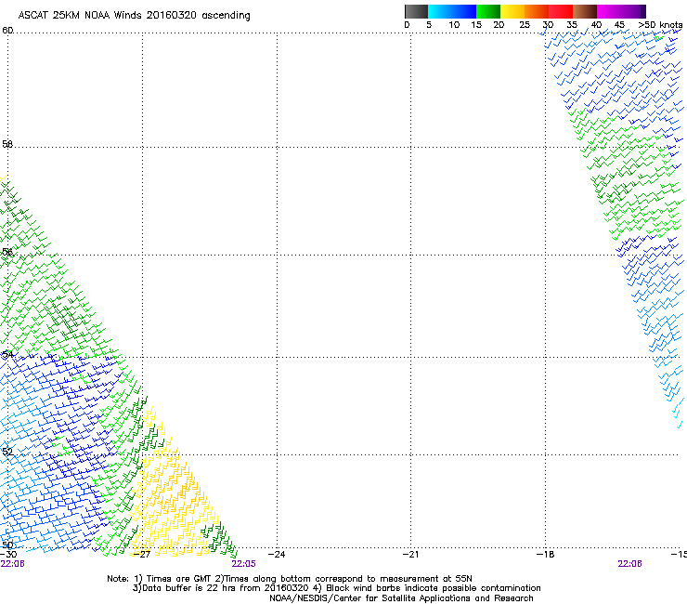Click the longitude label -18
Image resolution: width=687 pixels, height=604 pixels.
click(x=545, y=555)
